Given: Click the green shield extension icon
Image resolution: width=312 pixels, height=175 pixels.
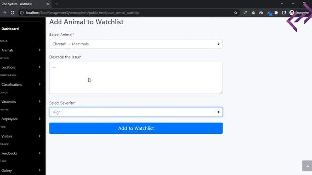Looking at the screenshot, I should coord(245,13).
